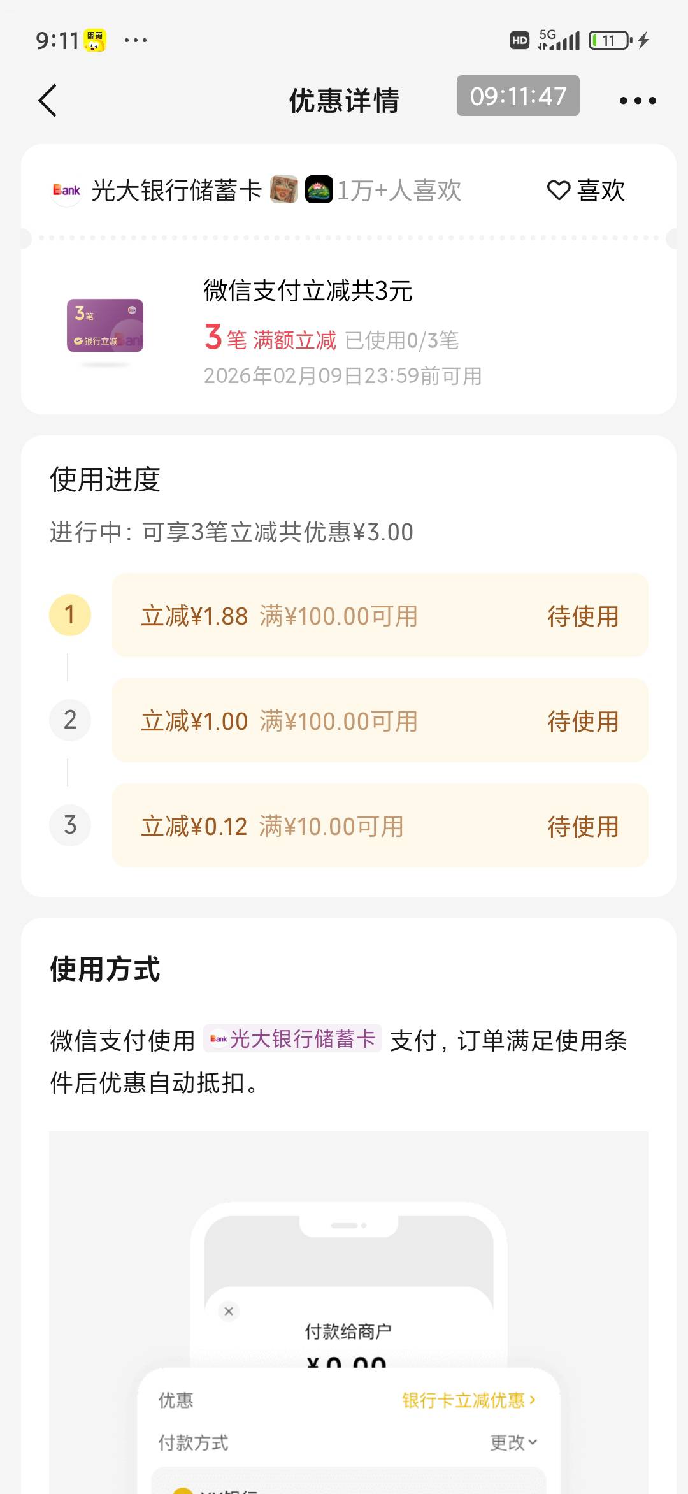Screen dimensions: 688x1494
Task: Expand the 更改 payment method dropdown
Action: (x=513, y=1442)
